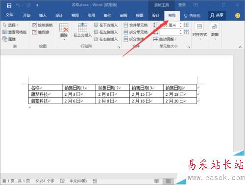Click the row height input field
Screen dimensions: 245x185
(x=169, y=25)
